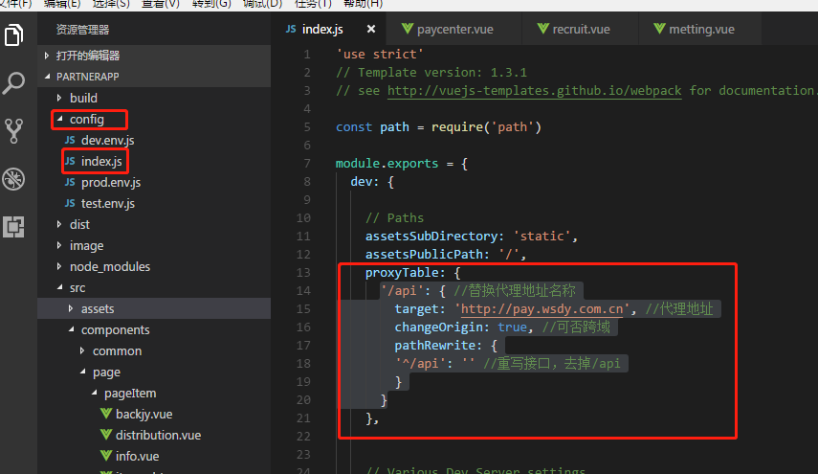Click the Vue icon beside backjy.vue
Viewport: 818px width, 474px height.
[x=106, y=414]
